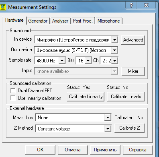Image resolution: width=159 pixels, height=157 pixels.
Task: Click the 'Status: Yes' text
Action: (79, 87)
